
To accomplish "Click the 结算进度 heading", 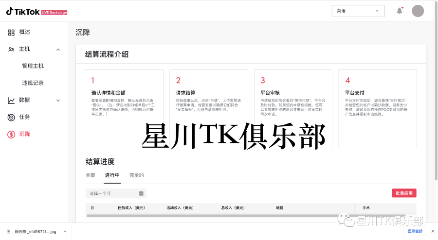I will [x=100, y=162].
